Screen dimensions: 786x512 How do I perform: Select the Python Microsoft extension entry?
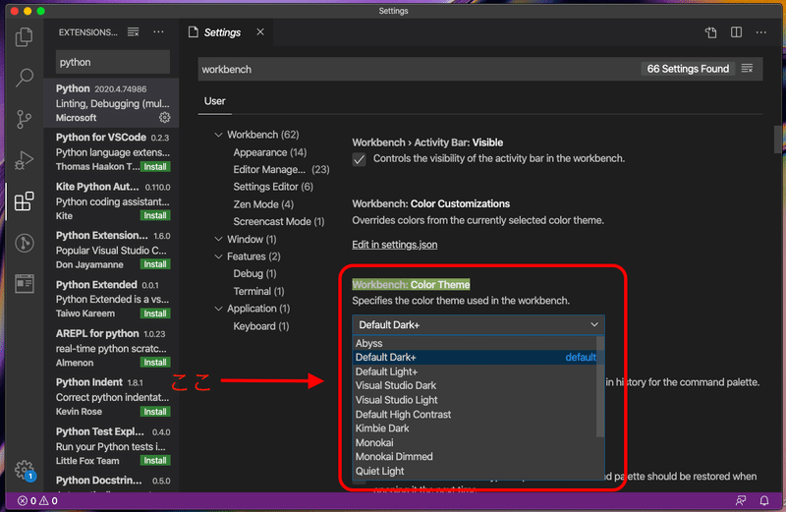(112, 103)
